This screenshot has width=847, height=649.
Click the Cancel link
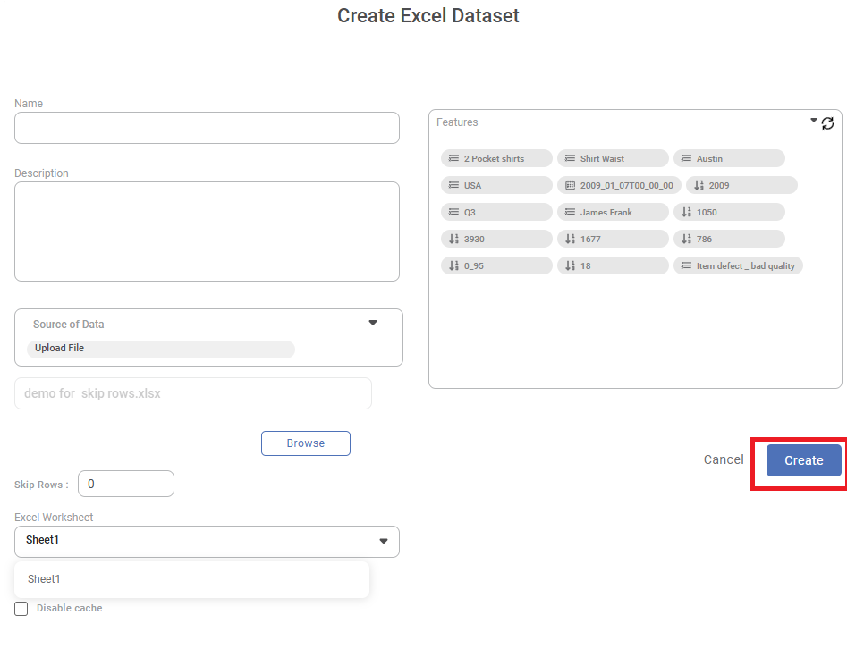point(723,459)
